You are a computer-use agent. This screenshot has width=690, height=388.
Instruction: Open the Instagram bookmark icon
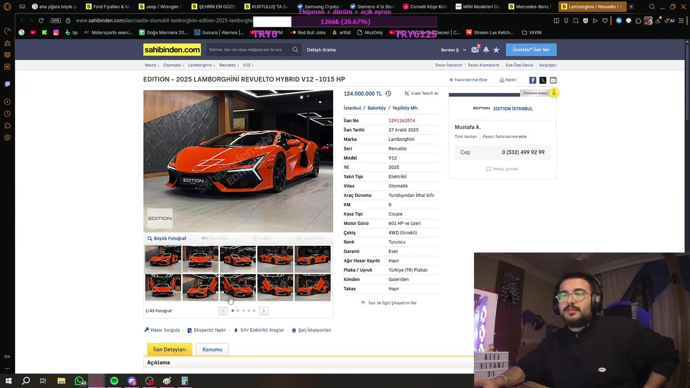pyautogui.click(x=56, y=32)
